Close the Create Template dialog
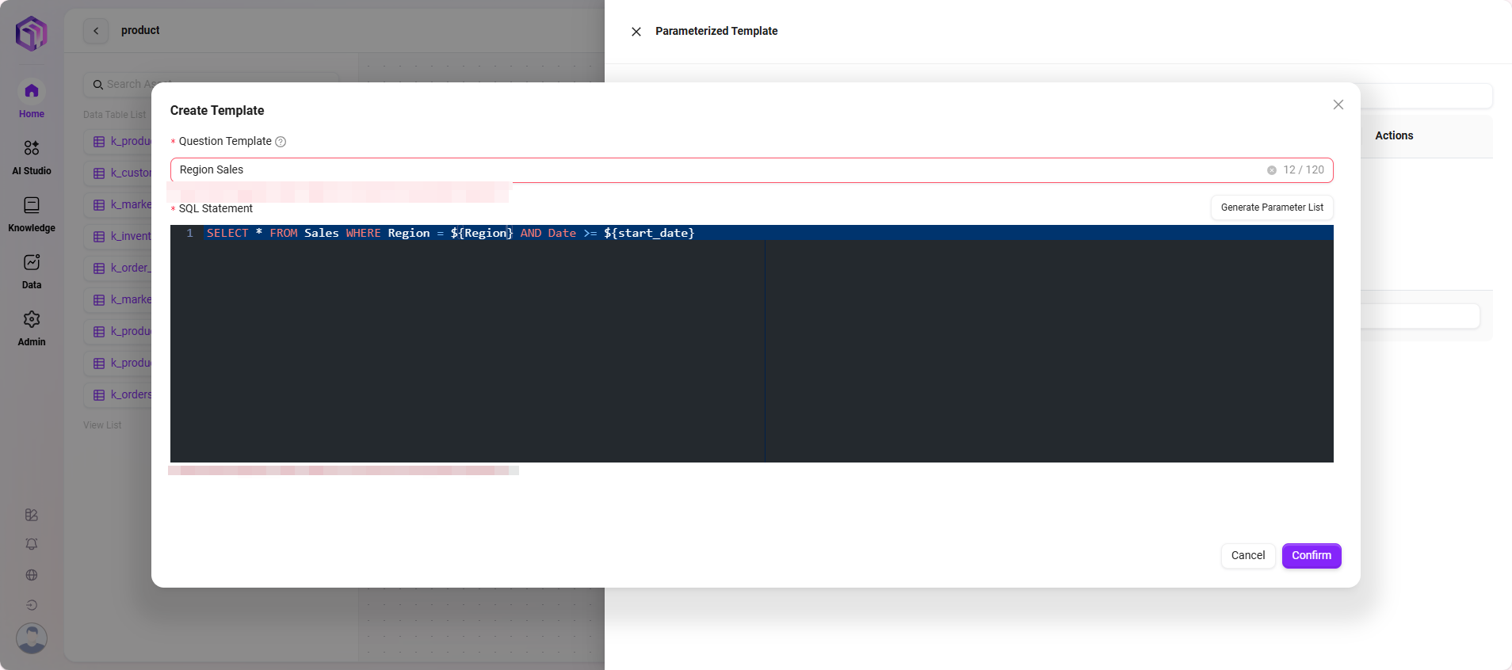The width and height of the screenshot is (1512, 670). click(x=1338, y=105)
